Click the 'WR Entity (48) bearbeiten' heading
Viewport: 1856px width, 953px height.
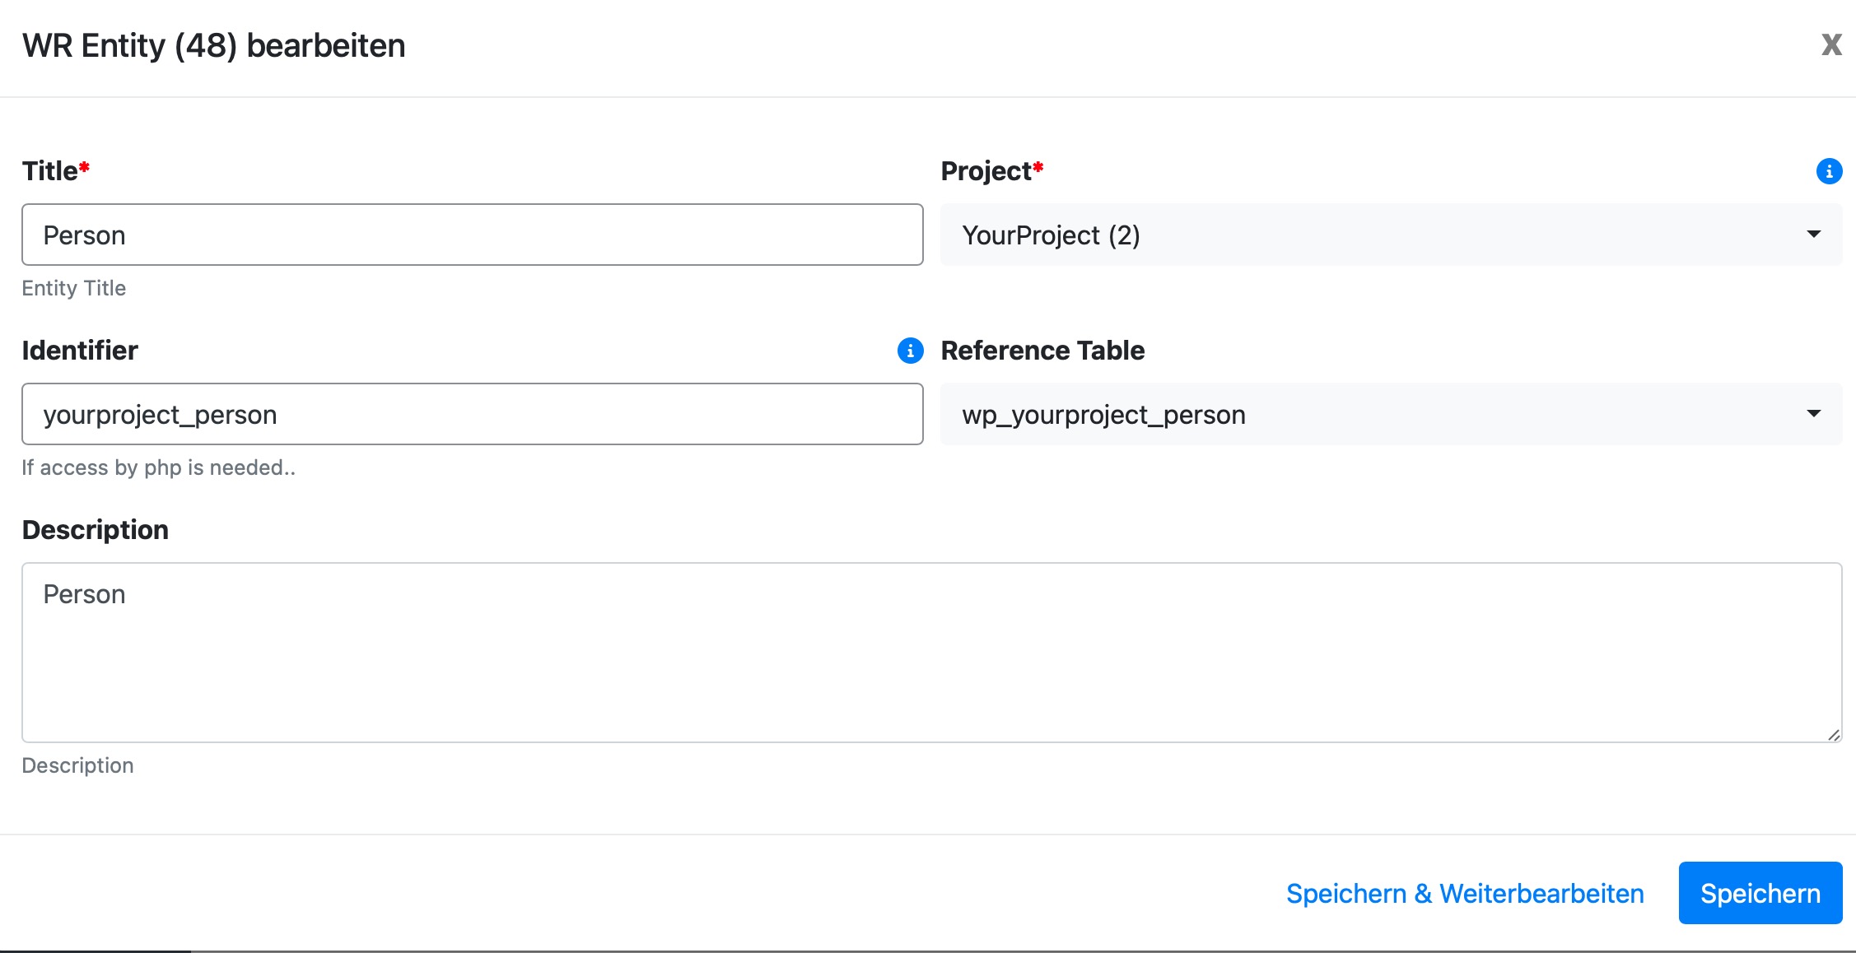coord(214,45)
